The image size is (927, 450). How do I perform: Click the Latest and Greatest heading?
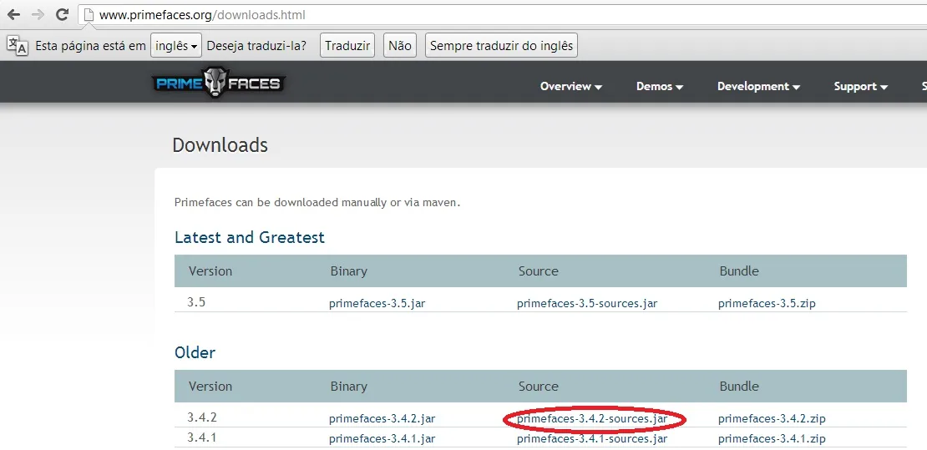(x=250, y=238)
